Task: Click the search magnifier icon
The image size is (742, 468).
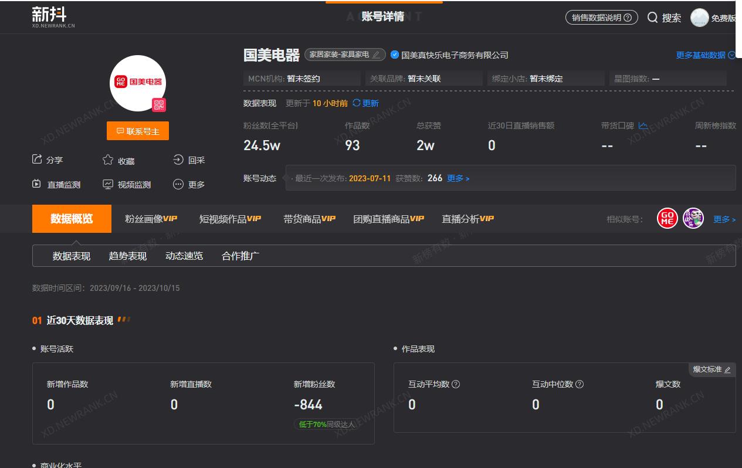Action: pos(653,18)
